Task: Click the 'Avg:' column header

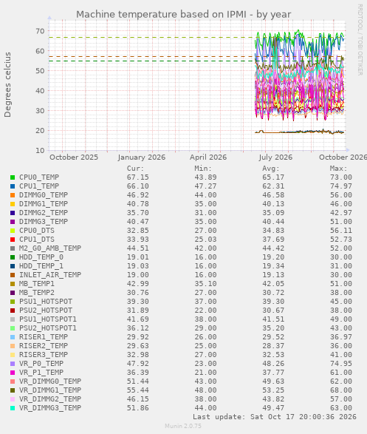Action: tap(271, 169)
